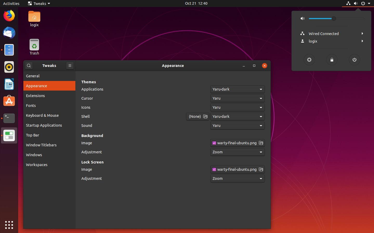The image size is (374, 233).
Task: Open the Trash desktop icon
Action: [34, 47]
